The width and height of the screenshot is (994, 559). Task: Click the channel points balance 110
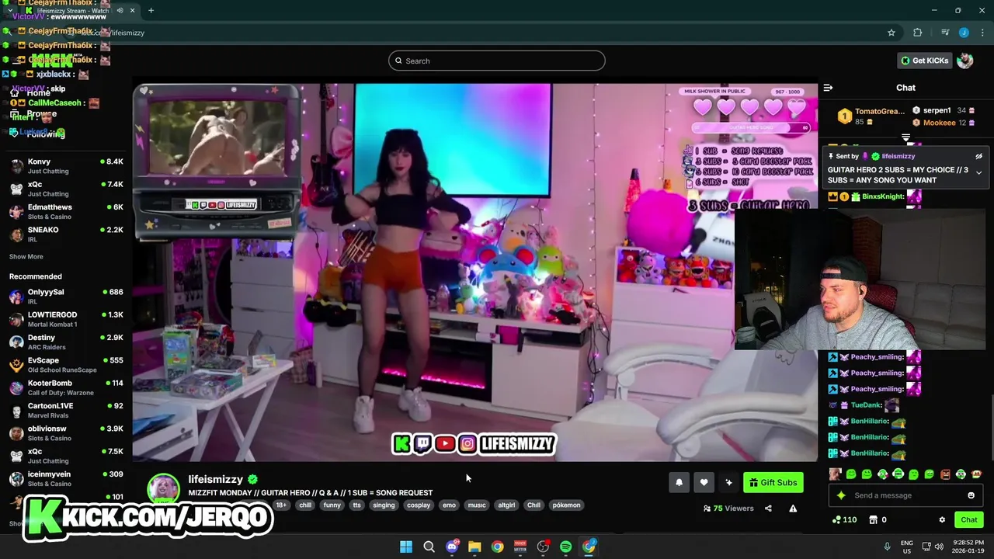coord(844,519)
